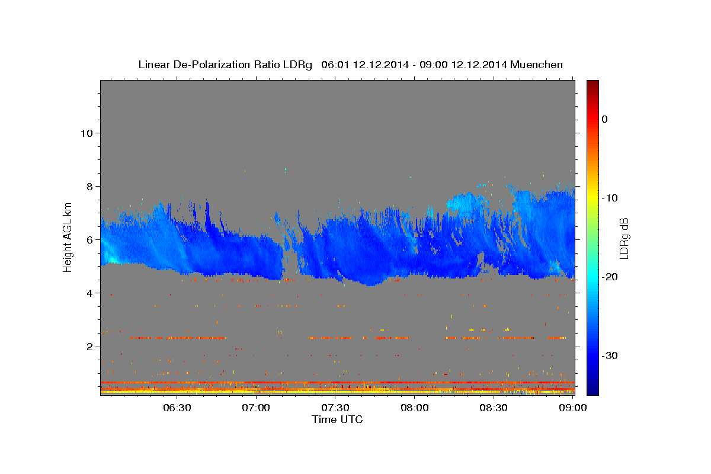Click the 08:30 time tick label
Image resolution: width=711 pixels, height=474 pixels.
495,408
